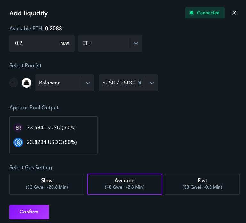Click the green connected status dot
Viewport: 246px width, 223px height.
tap(192, 13)
